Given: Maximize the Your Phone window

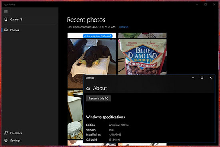Looking at the screenshot, I should [206, 4].
